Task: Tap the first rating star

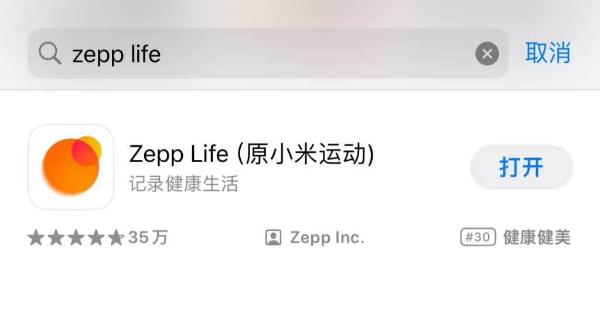Action: coord(36,238)
